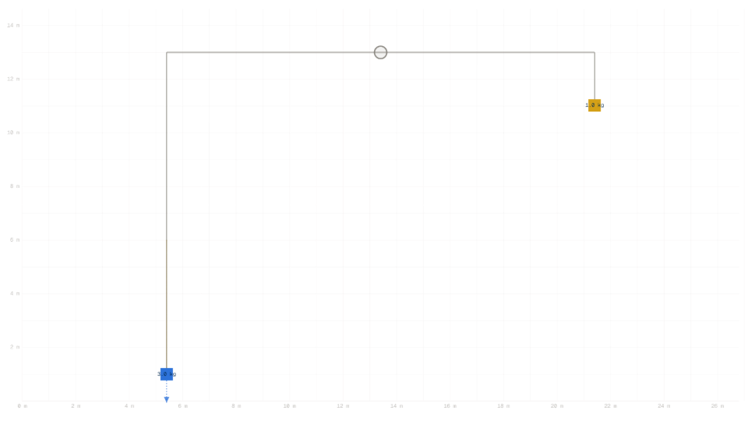Select the blue 3.0 kg block
This screenshot has height=421, width=748.
click(x=167, y=374)
